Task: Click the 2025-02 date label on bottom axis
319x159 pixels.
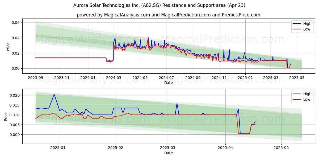Action: 116,148
